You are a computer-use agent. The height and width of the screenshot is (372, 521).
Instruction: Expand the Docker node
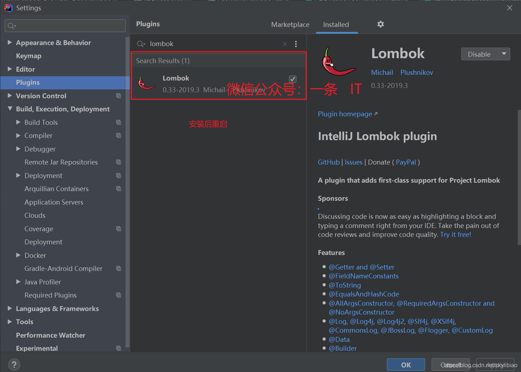pyautogui.click(x=18, y=255)
